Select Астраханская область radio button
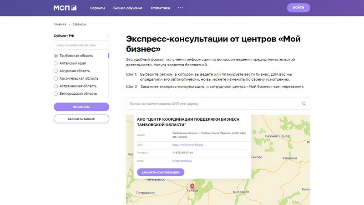 56,86
